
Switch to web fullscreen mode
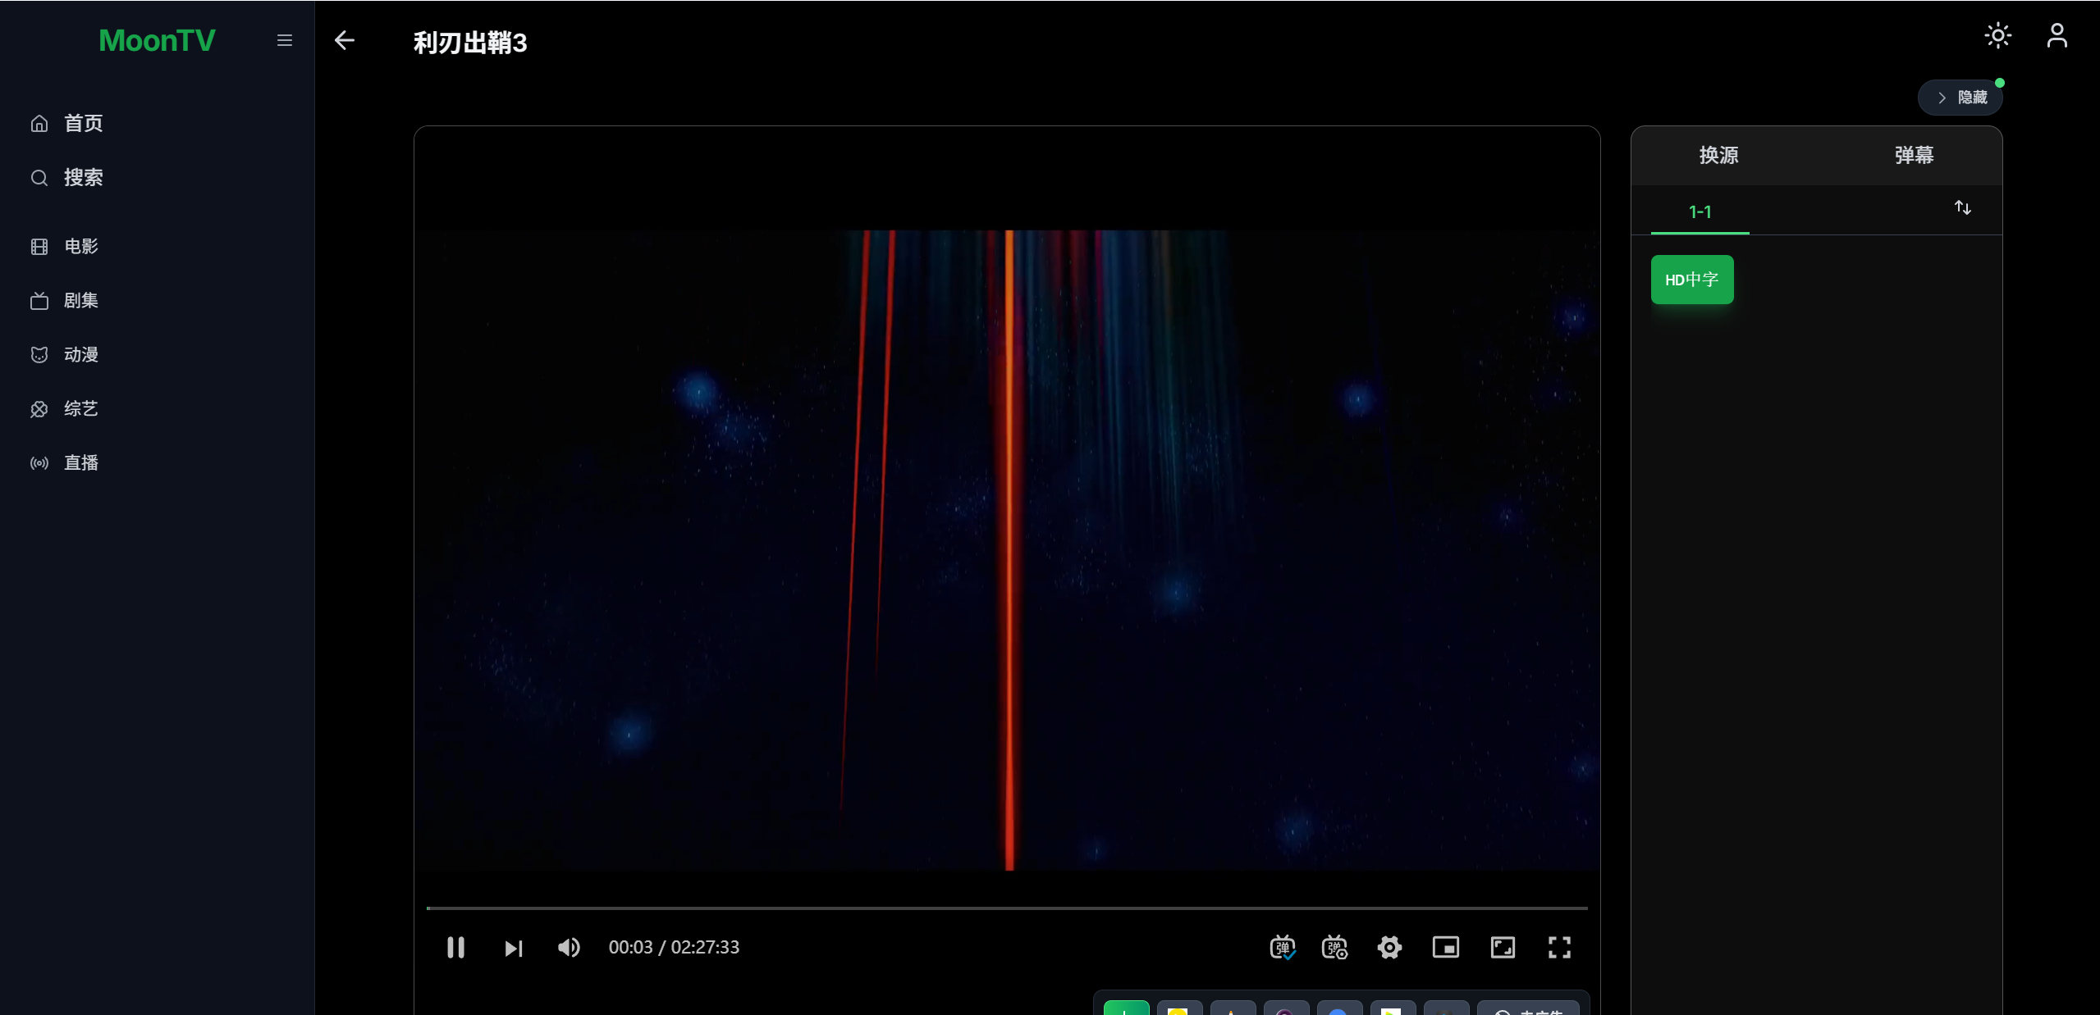[1503, 948]
